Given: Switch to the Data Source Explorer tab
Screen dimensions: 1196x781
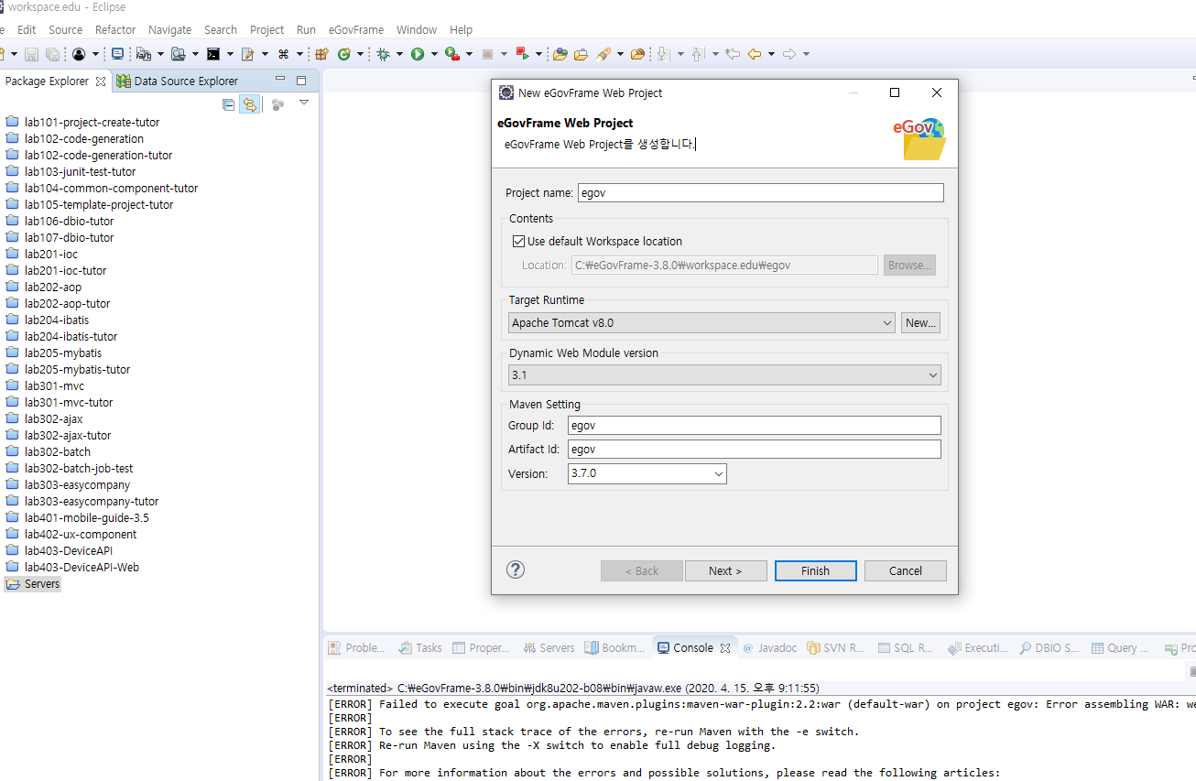Looking at the screenshot, I should tap(177, 81).
